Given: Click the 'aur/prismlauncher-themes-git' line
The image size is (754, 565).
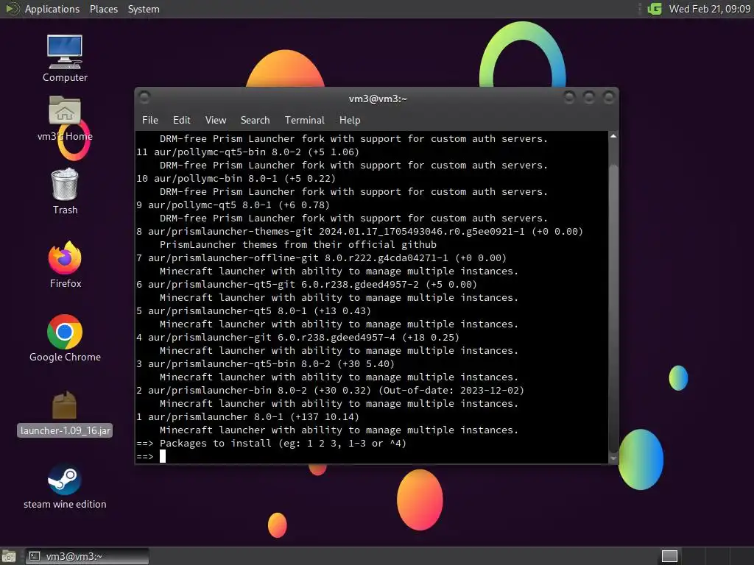Looking at the screenshot, I should (359, 232).
